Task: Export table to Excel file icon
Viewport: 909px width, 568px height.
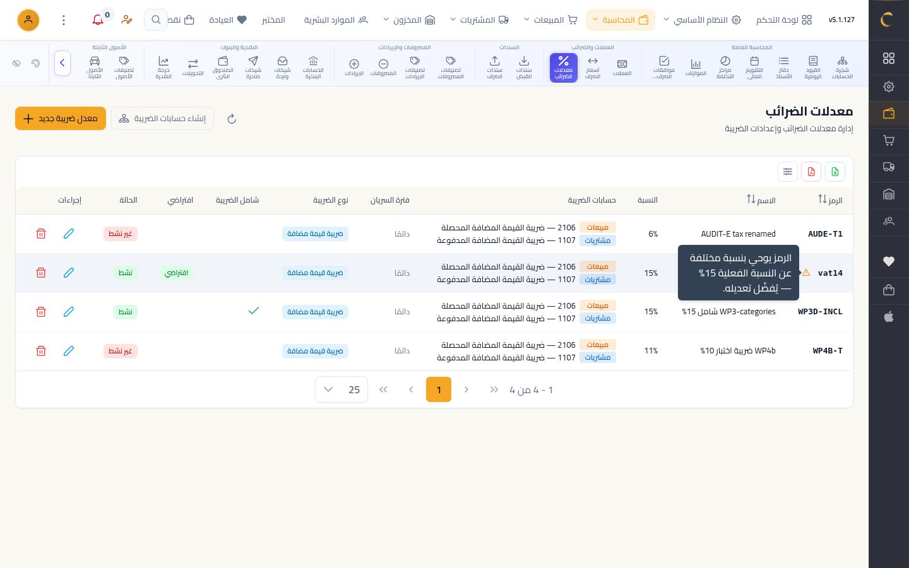Action: coord(835,172)
